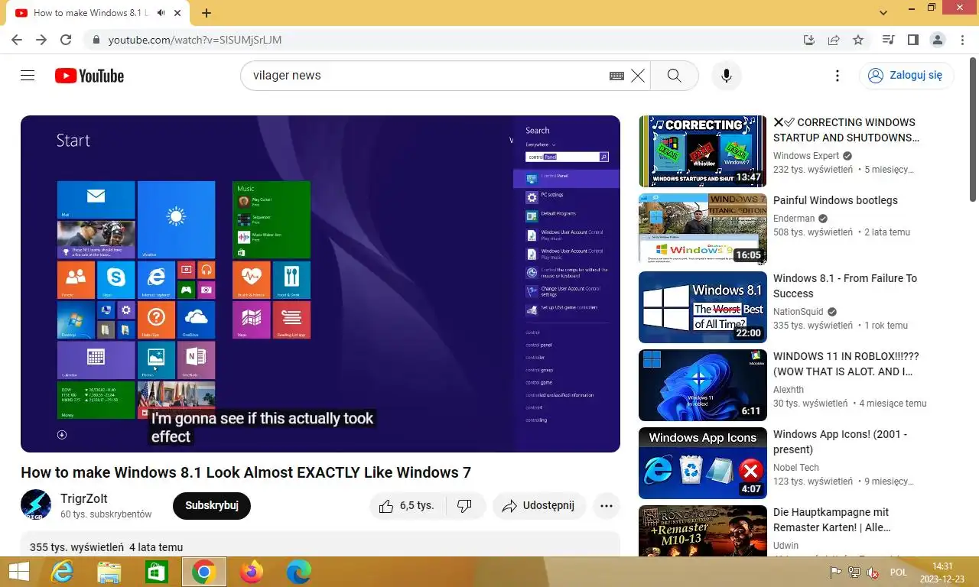Viewport: 979px width, 587px height.
Task: Launch Microsoft Edge from taskbar
Action: 298,572
